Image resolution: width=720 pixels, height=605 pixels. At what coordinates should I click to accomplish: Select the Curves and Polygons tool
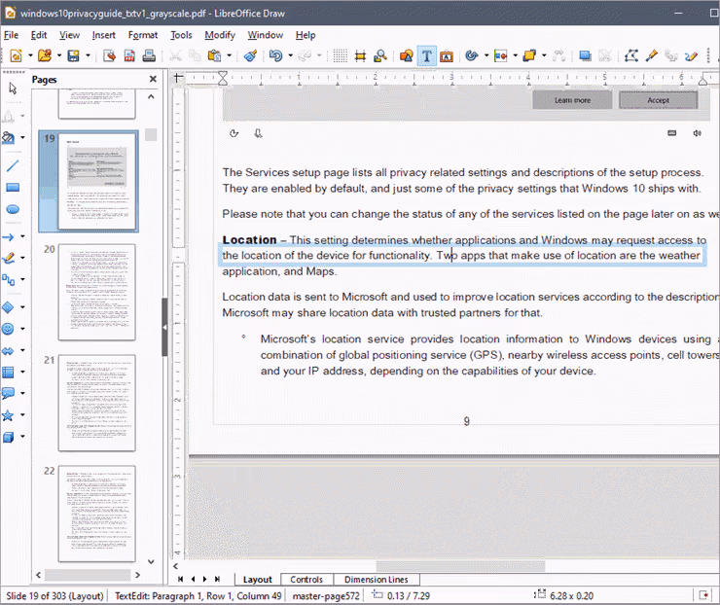point(8,258)
